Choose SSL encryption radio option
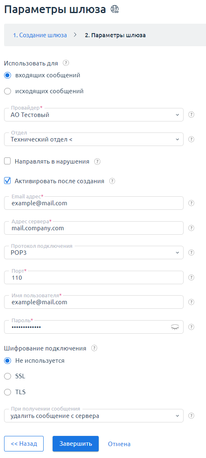Screen dimensions: 206x458 click(8, 376)
